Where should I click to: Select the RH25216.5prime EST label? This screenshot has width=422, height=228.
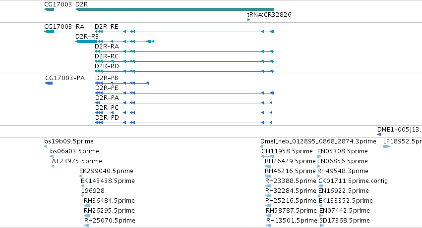pos(291,201)
